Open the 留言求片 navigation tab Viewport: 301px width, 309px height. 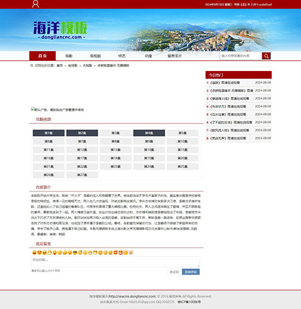click(175, 56)
